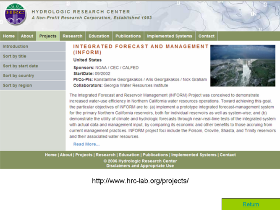Screen dimensions: 280x210
Task: Select the Projects tab in top navigation
Action: [48, 36]
